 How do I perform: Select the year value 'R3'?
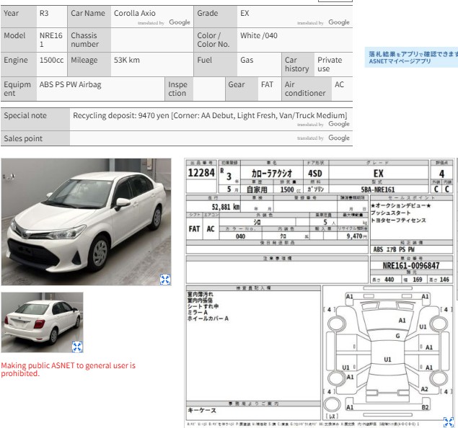(x=44, y=13)
